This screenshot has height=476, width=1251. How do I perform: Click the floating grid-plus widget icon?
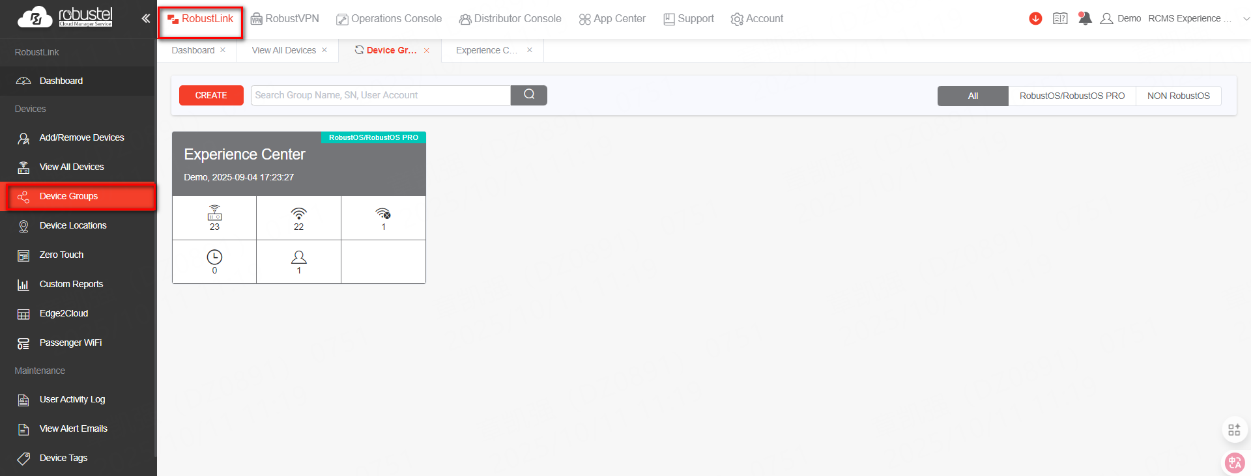point(1234,430)
